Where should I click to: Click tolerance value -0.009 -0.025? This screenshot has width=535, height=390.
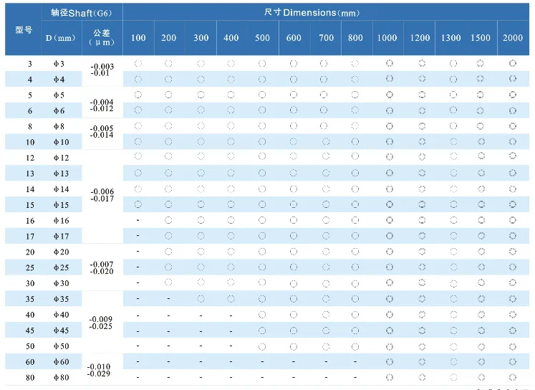tap(100, 323)
